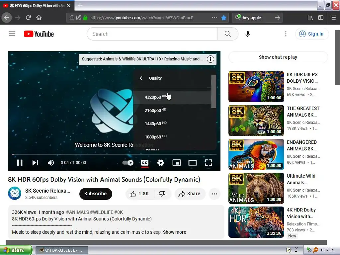Open the Windows start menu
The height and width of the screenshot is (255, 340).
point(16,250)
